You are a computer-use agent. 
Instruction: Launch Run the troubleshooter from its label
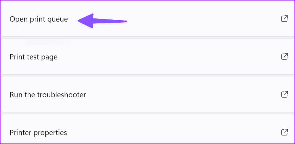pyautogui.click(x=48, y=94)
